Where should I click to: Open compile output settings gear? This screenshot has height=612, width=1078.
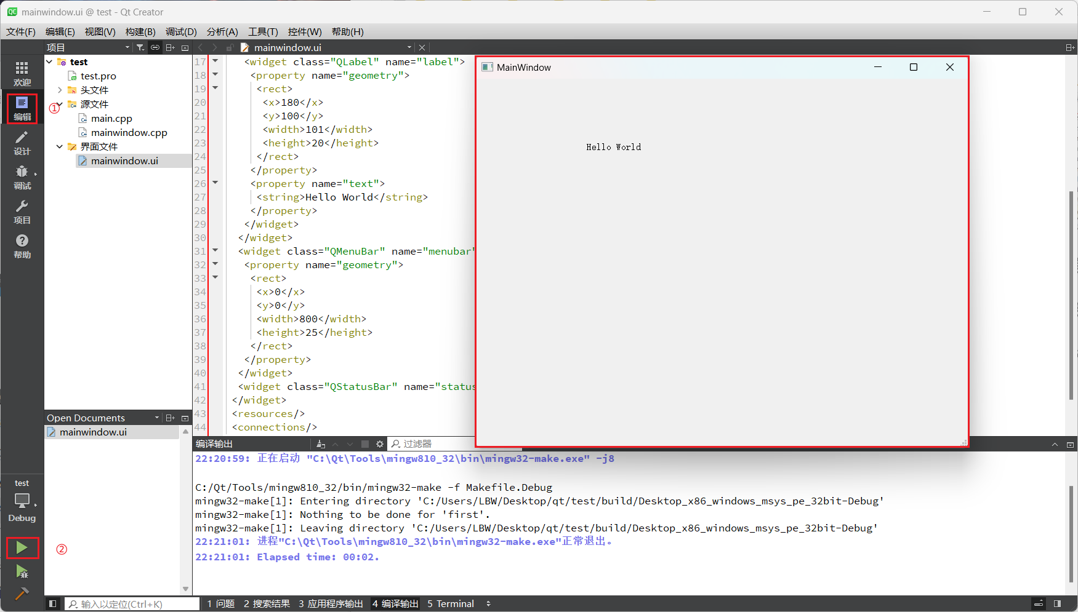coord(380,444)
